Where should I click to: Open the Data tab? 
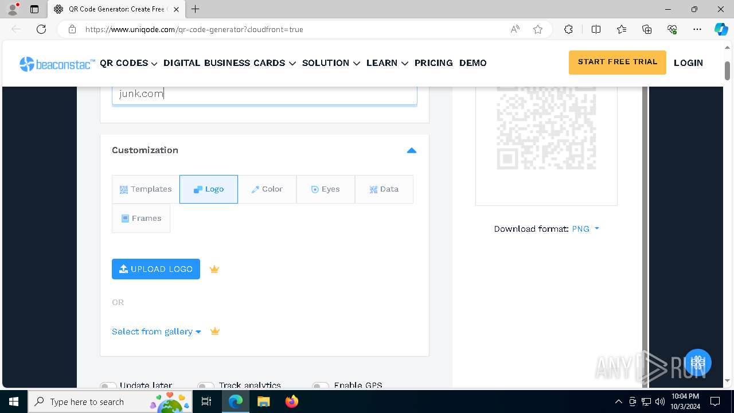(x=384, y=189)
